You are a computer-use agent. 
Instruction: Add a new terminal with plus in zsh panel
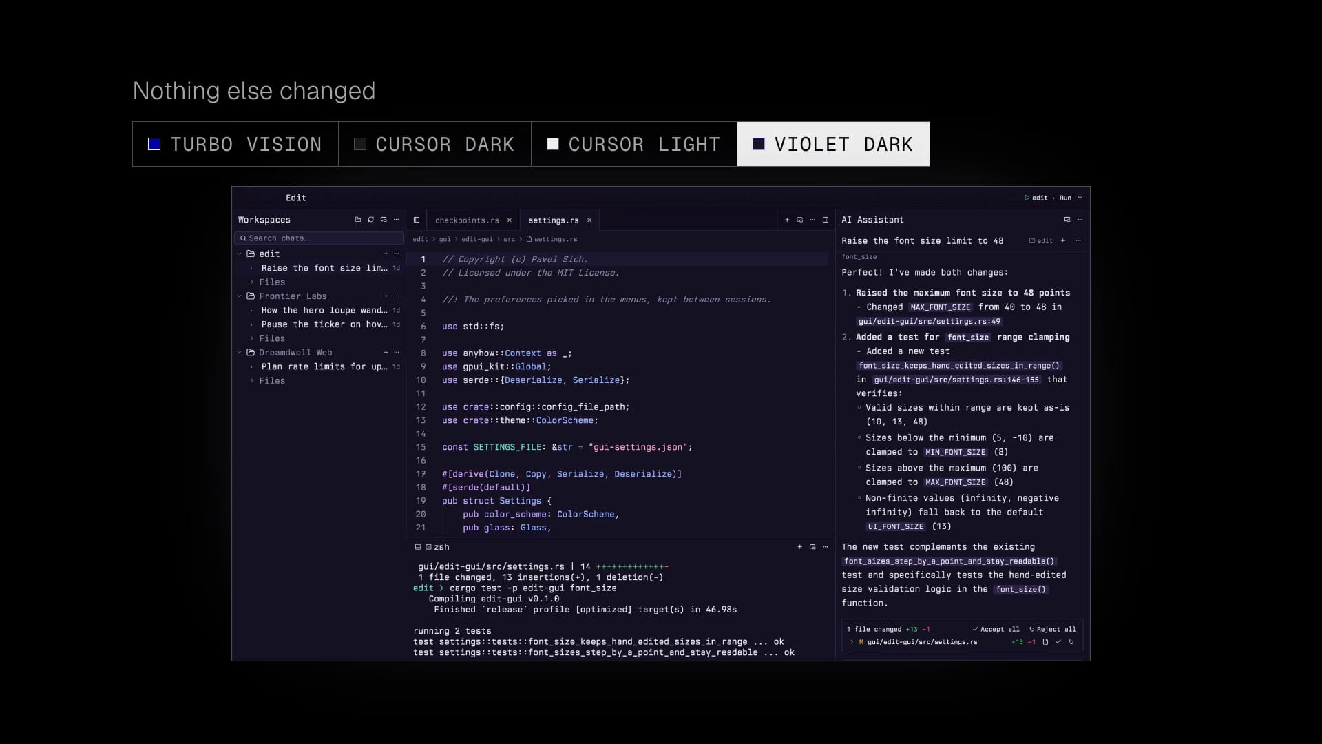[x=799, y=547]
